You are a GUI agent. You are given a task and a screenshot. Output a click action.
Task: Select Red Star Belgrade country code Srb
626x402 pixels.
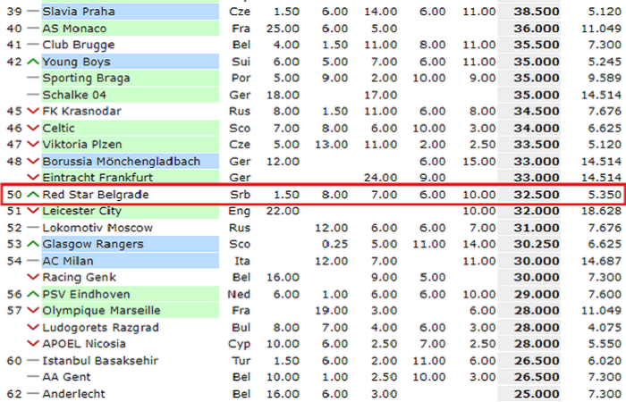(x=240, y=195)
